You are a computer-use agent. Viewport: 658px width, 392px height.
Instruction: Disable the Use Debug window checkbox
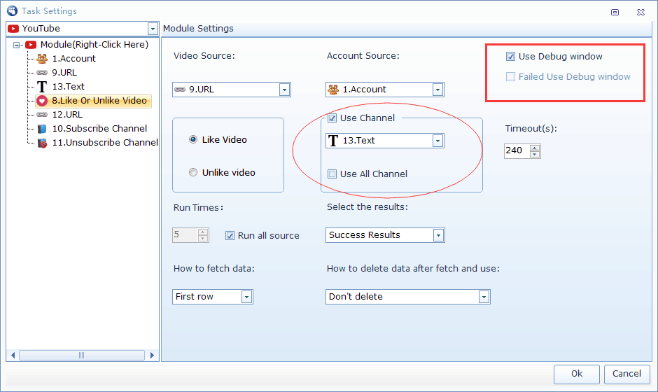pyautogui.click(x=511, y=57)
